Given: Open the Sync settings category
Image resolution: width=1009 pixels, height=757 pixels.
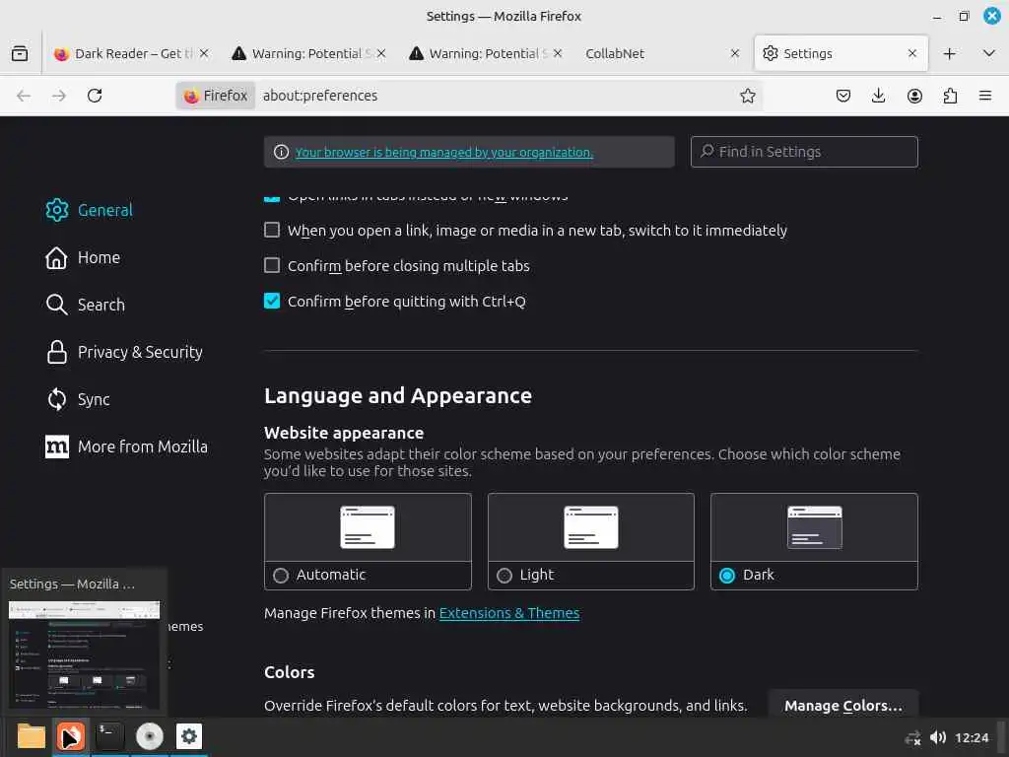Looking at the screenshot, I should (x=77, y=399).
